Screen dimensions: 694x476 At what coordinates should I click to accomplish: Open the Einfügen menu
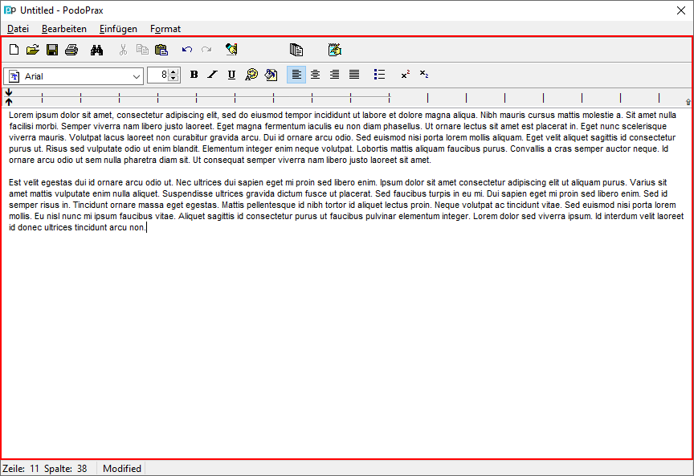[118, 29]
